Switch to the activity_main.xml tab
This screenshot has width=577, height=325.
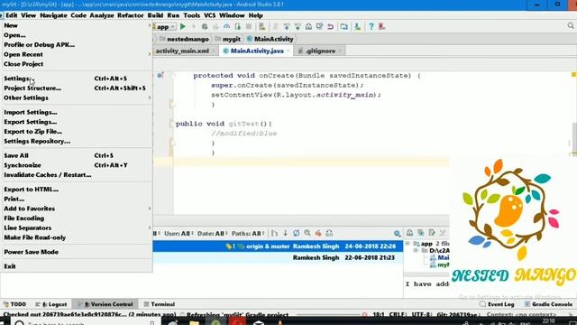[x=182, y=51]
